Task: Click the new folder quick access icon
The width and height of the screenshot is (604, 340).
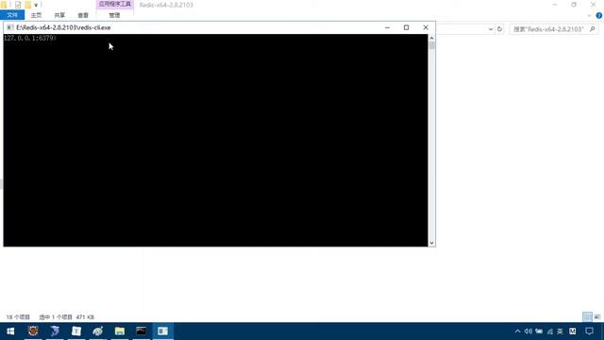Action: [27, 5]
